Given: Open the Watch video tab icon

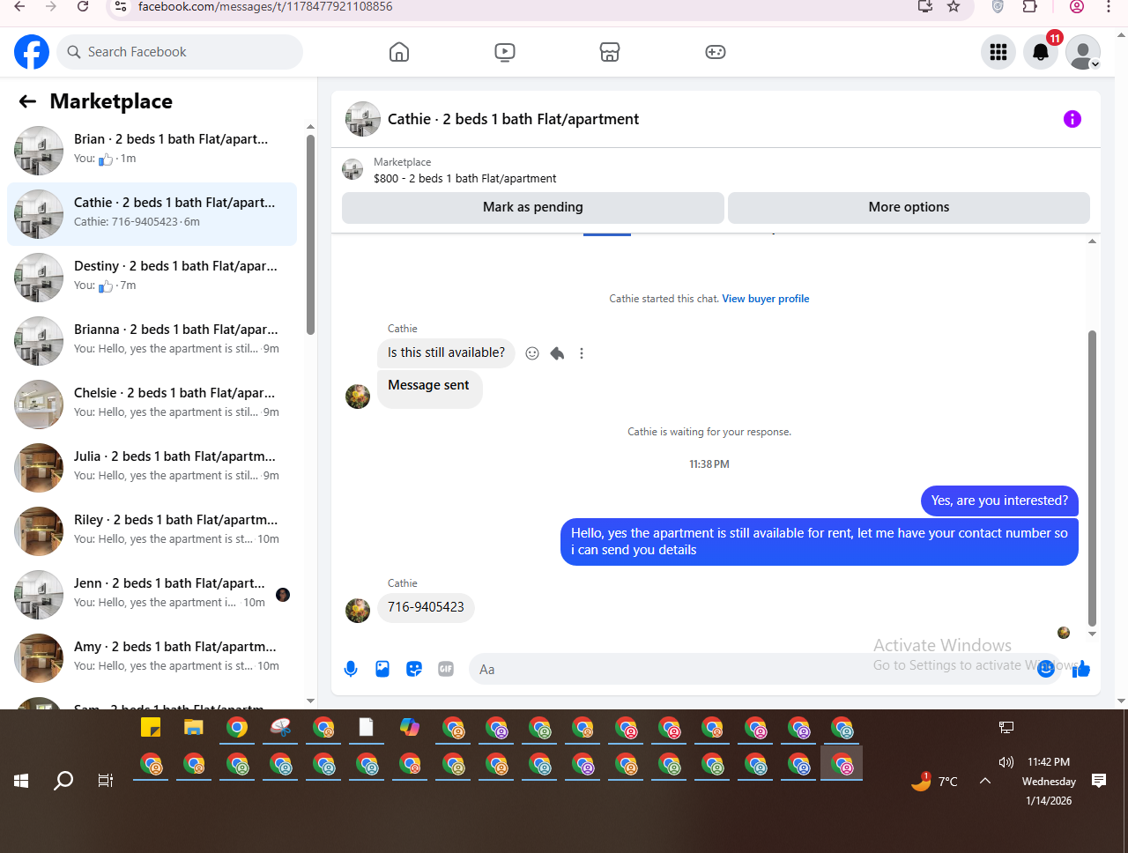Looking at the screenshot, I should point(505,52).
